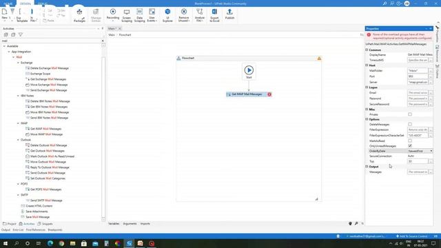Open Screen Scraping tool
The height and width of the screenshot is (248, 441).
(127, 15)
